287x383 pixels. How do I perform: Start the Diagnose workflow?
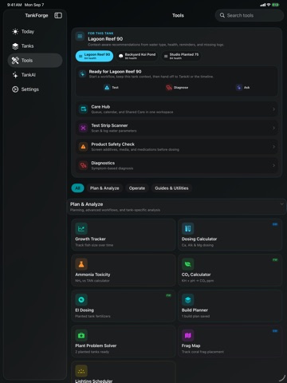coord(177,88)
